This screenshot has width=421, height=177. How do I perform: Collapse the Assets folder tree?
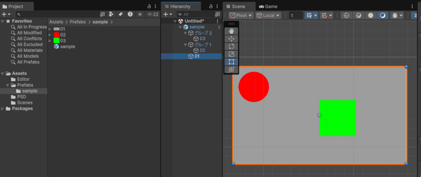pos(3,73)
